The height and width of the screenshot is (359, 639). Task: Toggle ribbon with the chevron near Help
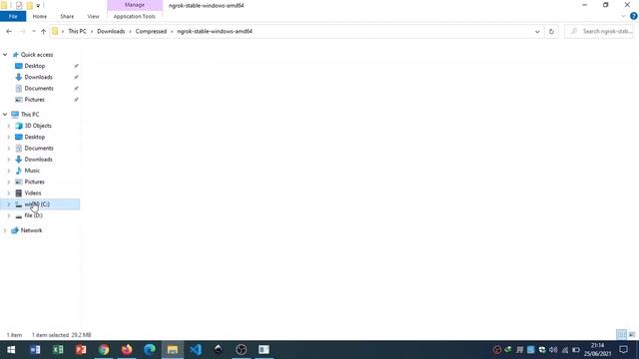[x=623, y=16]
